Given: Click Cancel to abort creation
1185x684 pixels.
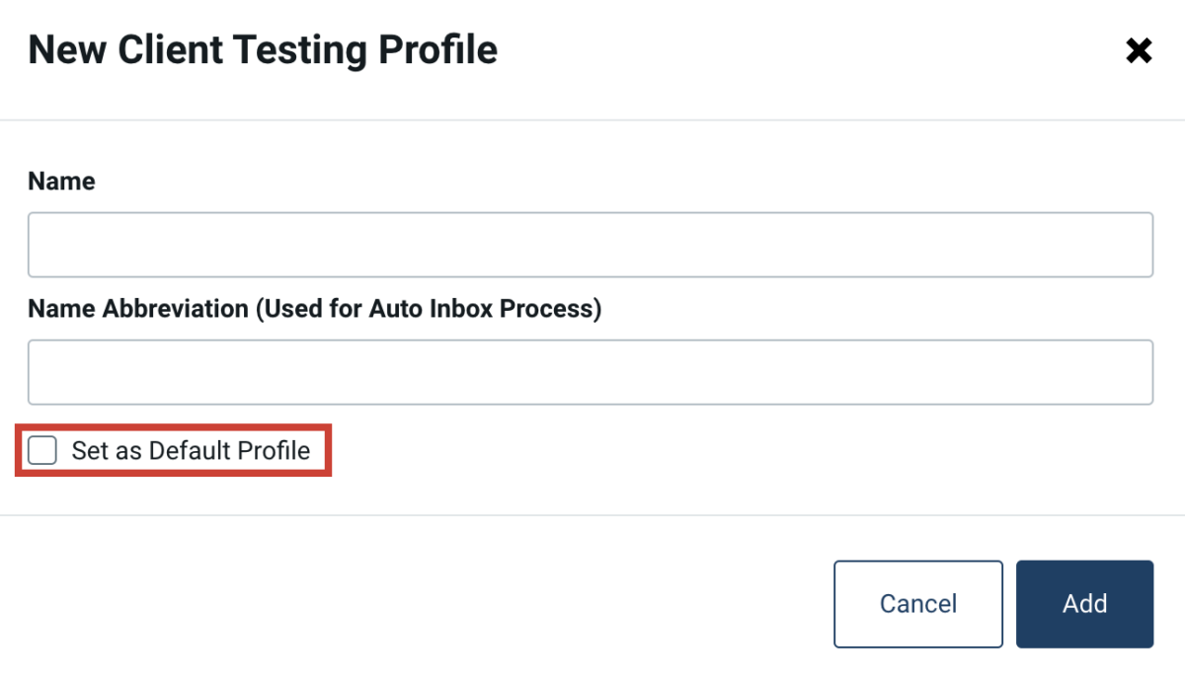Looking at the screenshot, I should (917, 603).
